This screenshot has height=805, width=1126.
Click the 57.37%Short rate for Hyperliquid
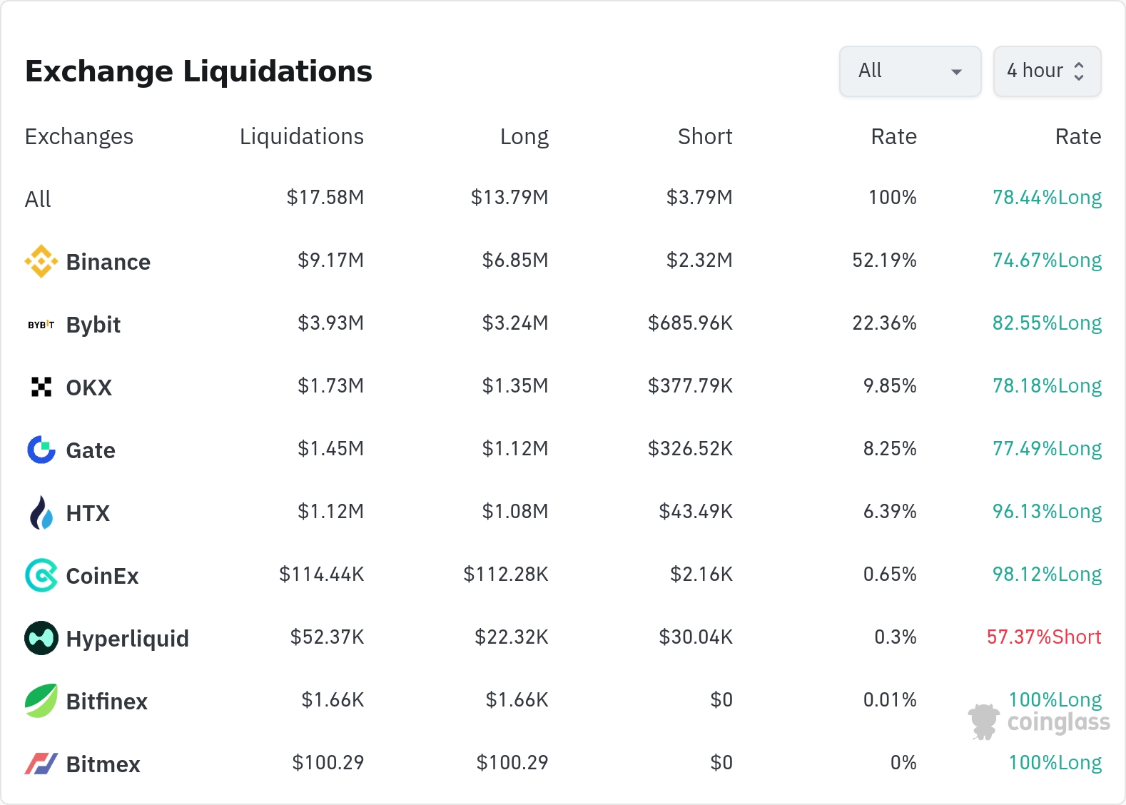[1044, 637]
